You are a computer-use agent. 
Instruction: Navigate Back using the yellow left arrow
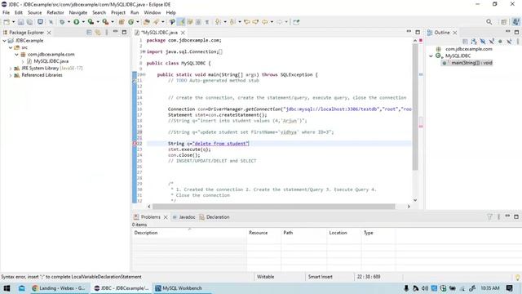tap(264, 22)
